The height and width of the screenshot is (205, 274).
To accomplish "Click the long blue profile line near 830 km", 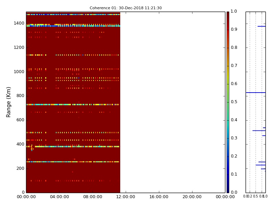I will tap(256, 93).
